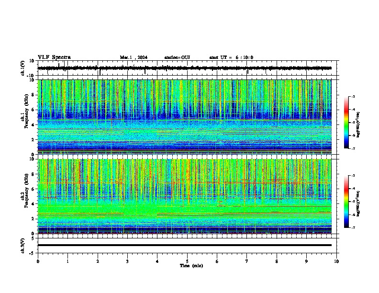
Task: Click the time axis tick label '9'
Action: click(x=306, y=261)
